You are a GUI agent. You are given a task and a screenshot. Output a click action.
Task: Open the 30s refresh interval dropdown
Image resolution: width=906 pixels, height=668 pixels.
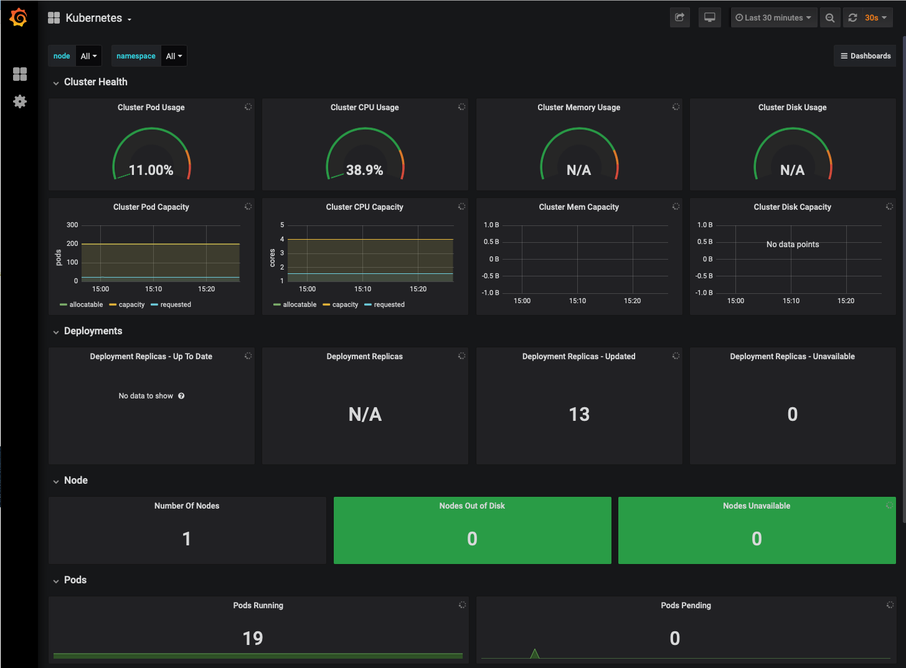pyautogui.click(x=876, y=18)
